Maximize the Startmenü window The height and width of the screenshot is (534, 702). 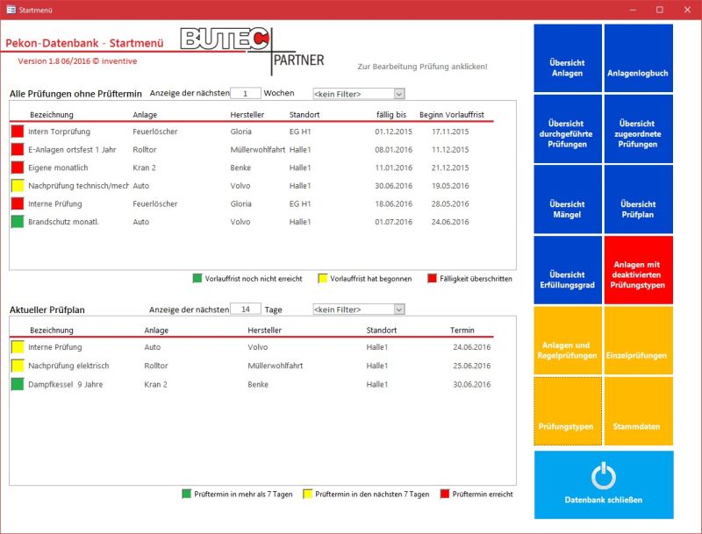pyautogui.click(x=660, y=10)
